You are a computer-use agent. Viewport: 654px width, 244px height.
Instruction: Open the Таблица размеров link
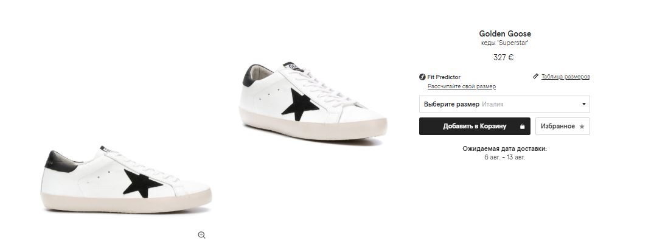click(565, 77)
